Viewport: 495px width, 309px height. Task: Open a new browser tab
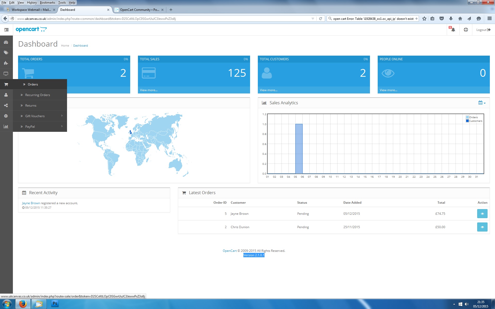[171, 10]
